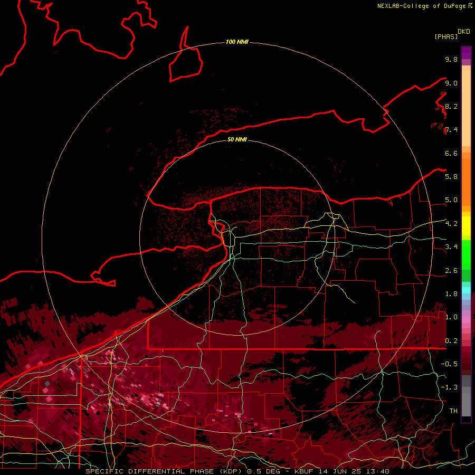Click the 6.6 scale label

451,153
